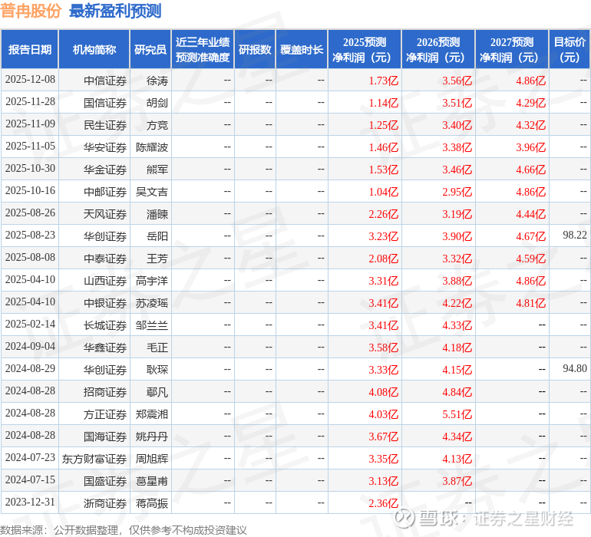Click the 覆盖时长 column header
The width and height of the screenshot is (591, 537).
(x=302, y=49)
